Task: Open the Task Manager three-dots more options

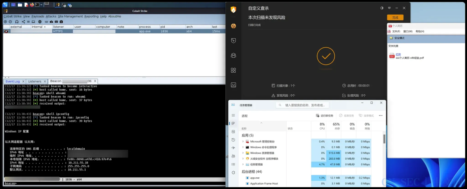Action: (381, 116)
